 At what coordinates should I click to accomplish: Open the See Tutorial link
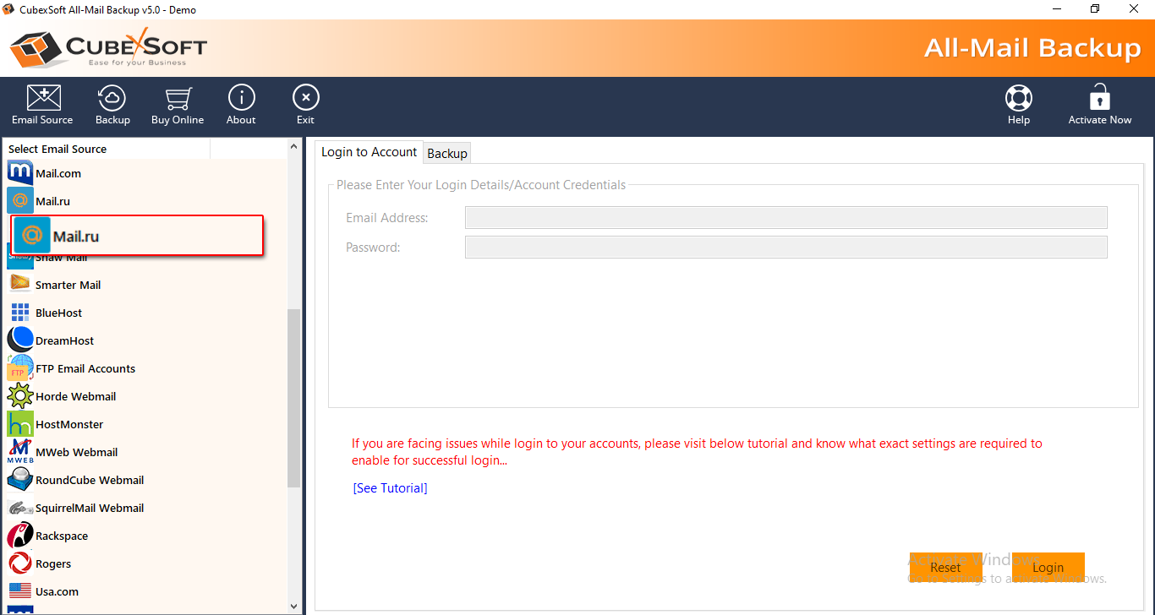pos(390,488)
